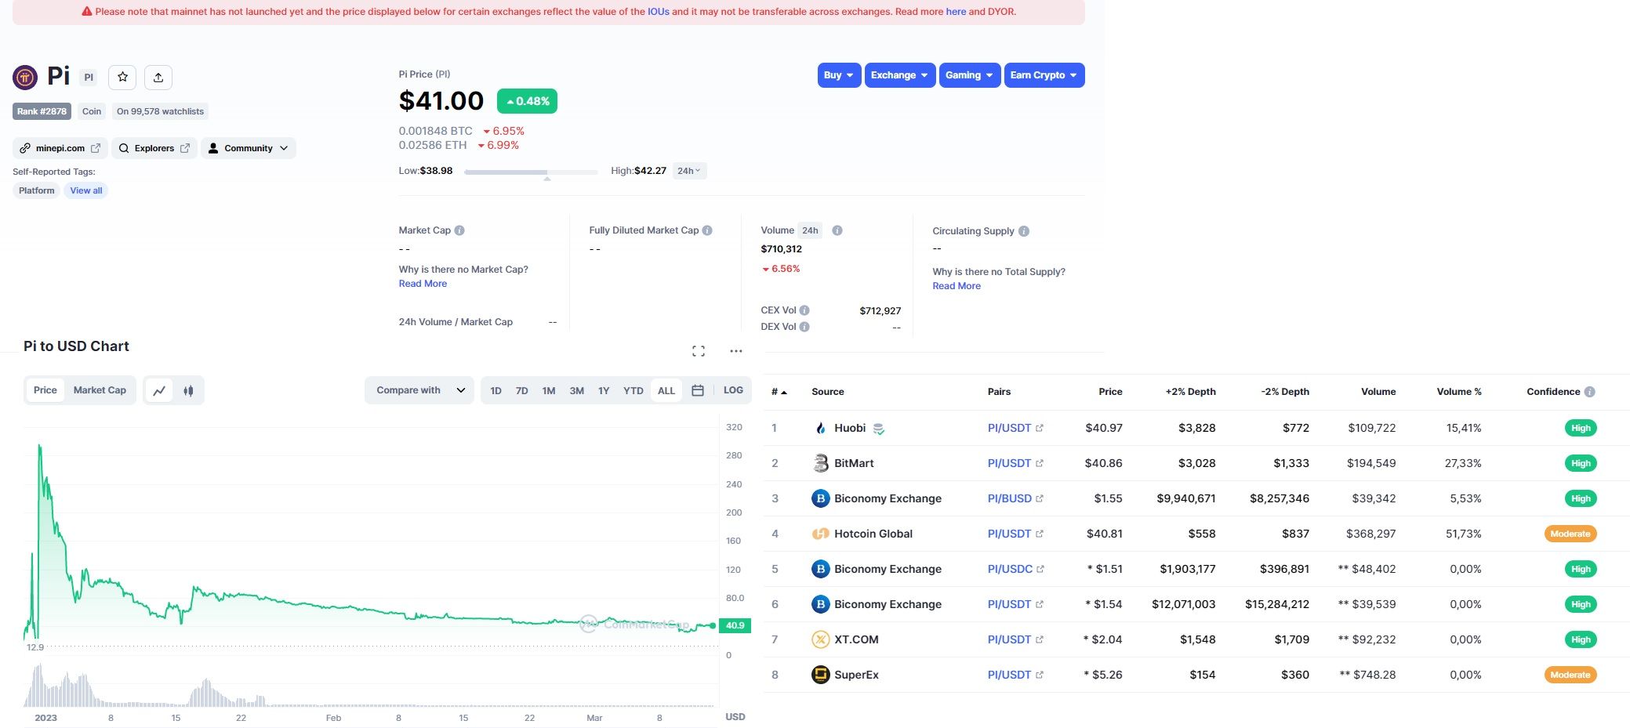
Task: Open the Community dropdown
Action: tap(249, 148)
